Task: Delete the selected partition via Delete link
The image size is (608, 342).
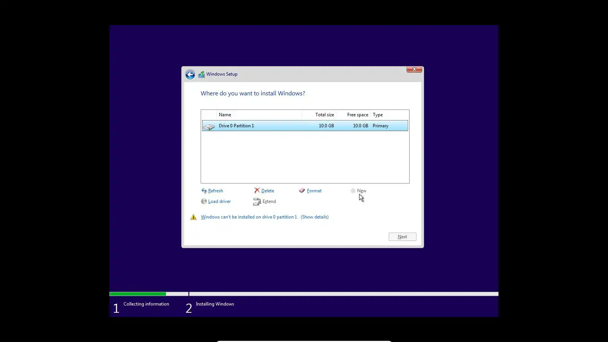Action: (x=268, y=191)
